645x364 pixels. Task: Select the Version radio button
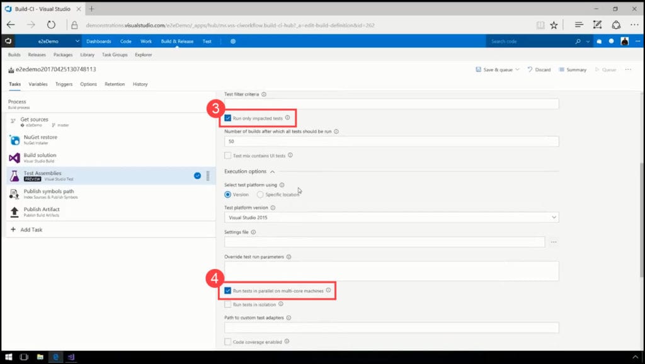[227, 195]
